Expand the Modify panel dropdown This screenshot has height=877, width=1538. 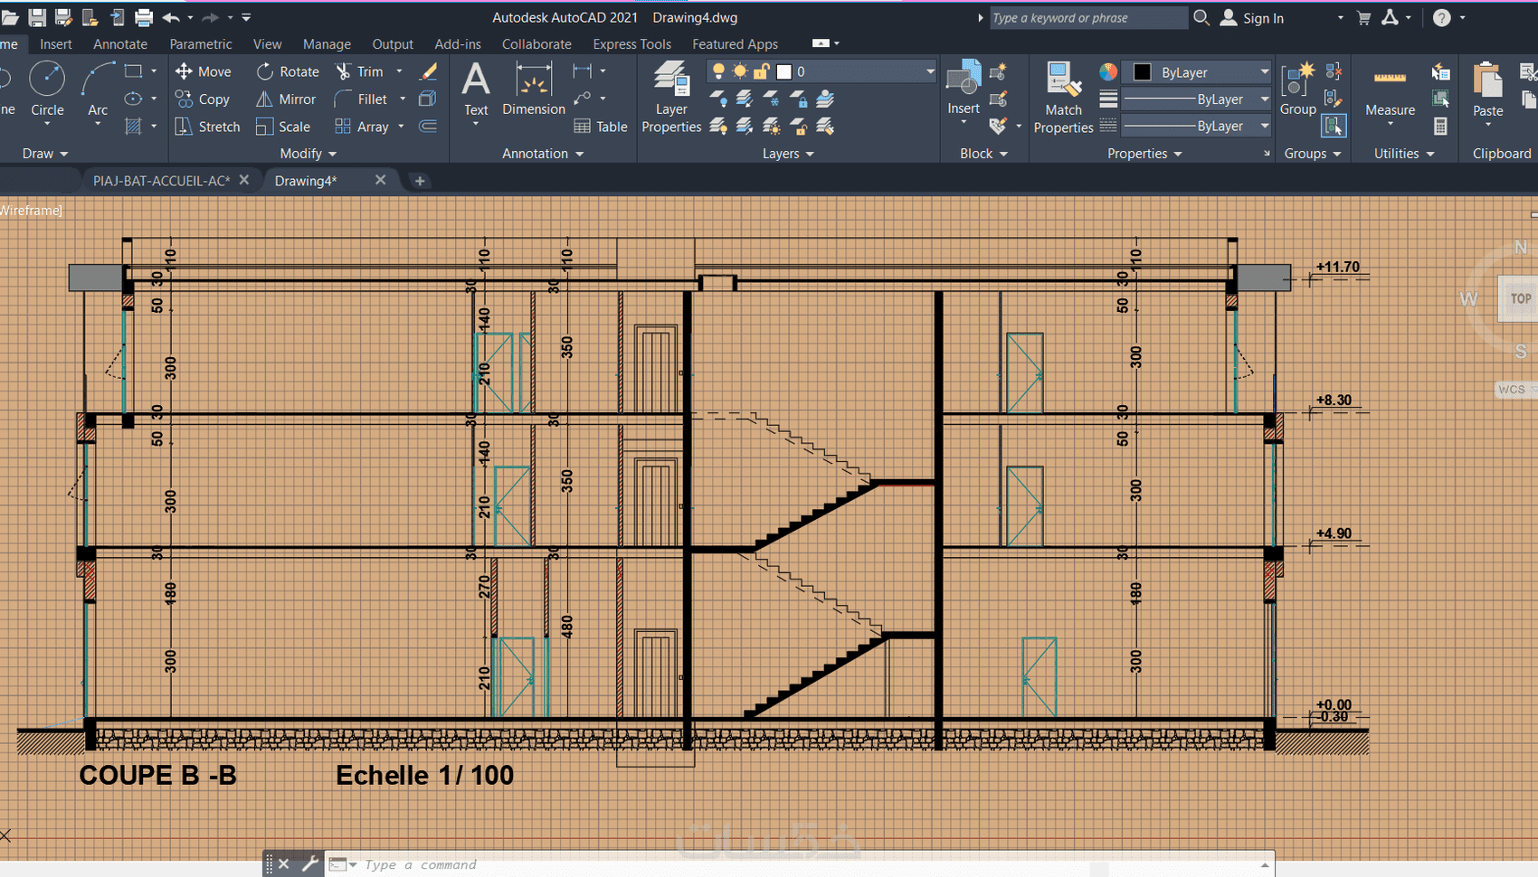click(x=309, y=154)
